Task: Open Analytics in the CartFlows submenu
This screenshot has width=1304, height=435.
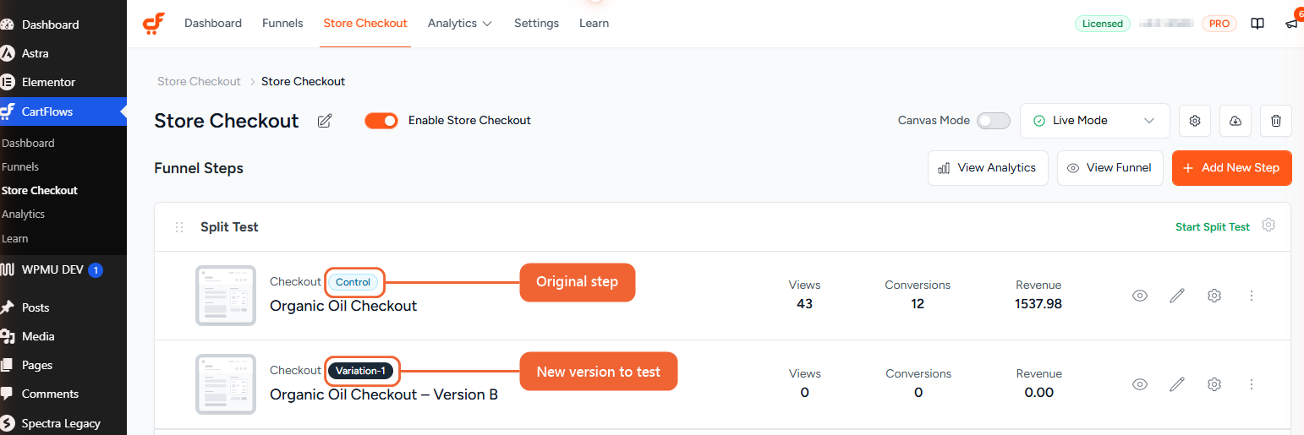Action: 23,214
